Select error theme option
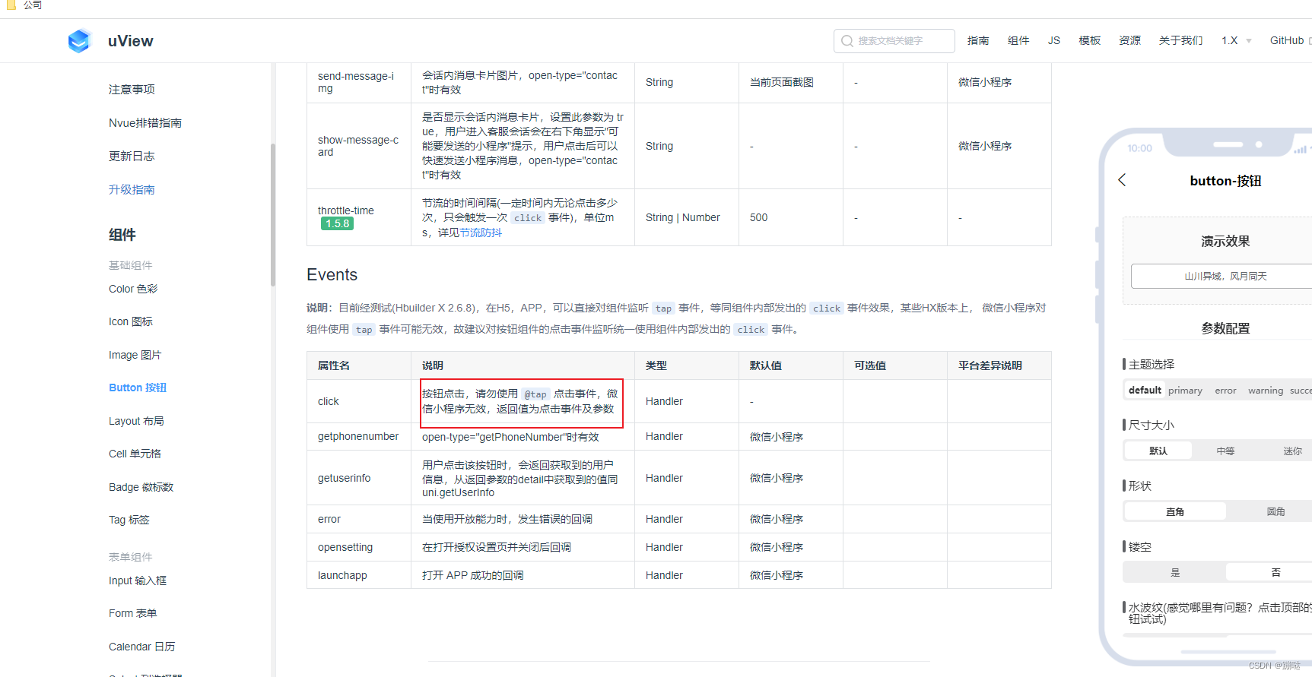This screenshot has width=1312, height=677. [1225, 391]
